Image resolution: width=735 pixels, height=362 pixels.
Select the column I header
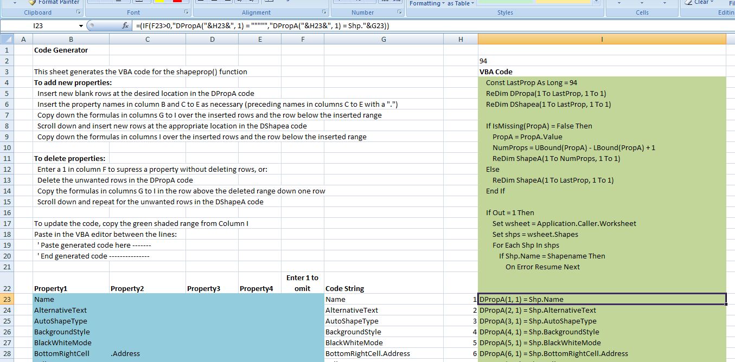(x=602, y=39)
